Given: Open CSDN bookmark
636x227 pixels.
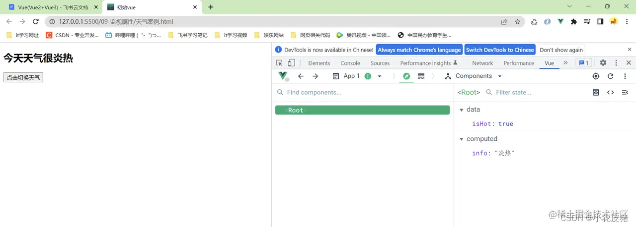Looking at the screenshot, I should click(x=73, y=35).
